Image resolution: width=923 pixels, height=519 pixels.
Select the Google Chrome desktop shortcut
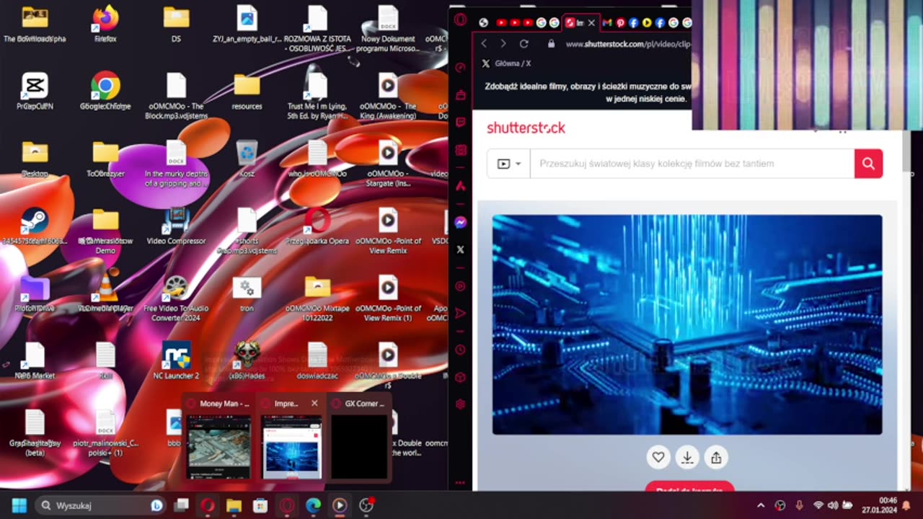[x=105, y=92]
